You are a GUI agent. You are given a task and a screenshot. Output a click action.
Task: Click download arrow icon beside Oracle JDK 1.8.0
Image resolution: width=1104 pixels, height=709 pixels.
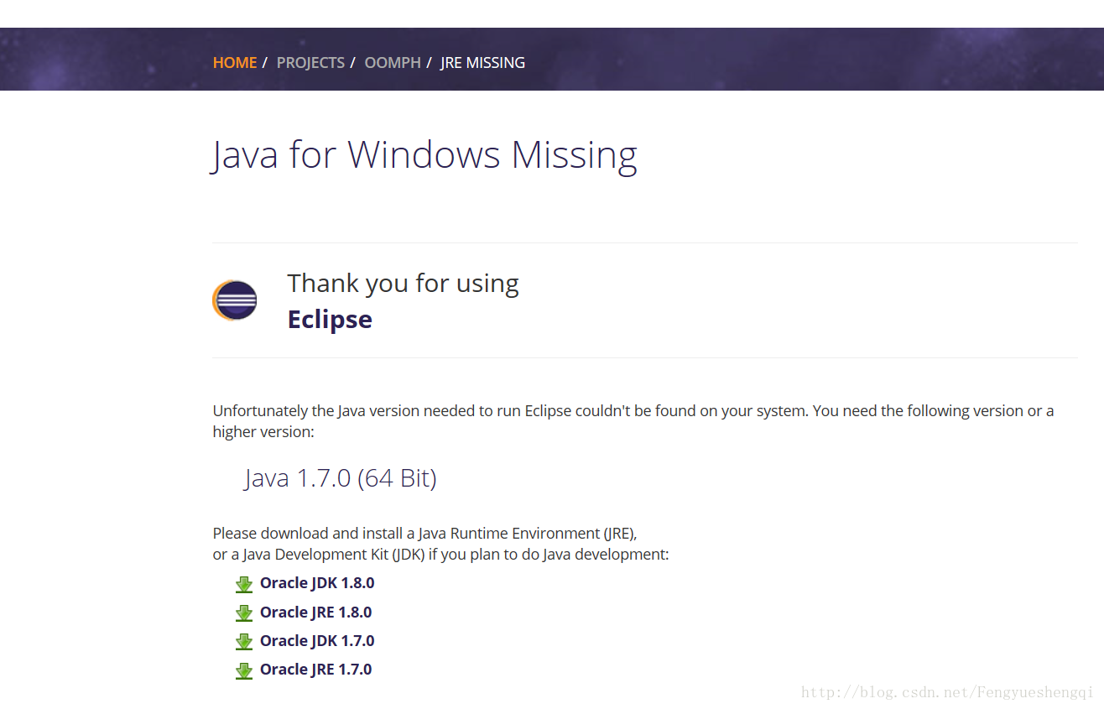tap(244, 585)
